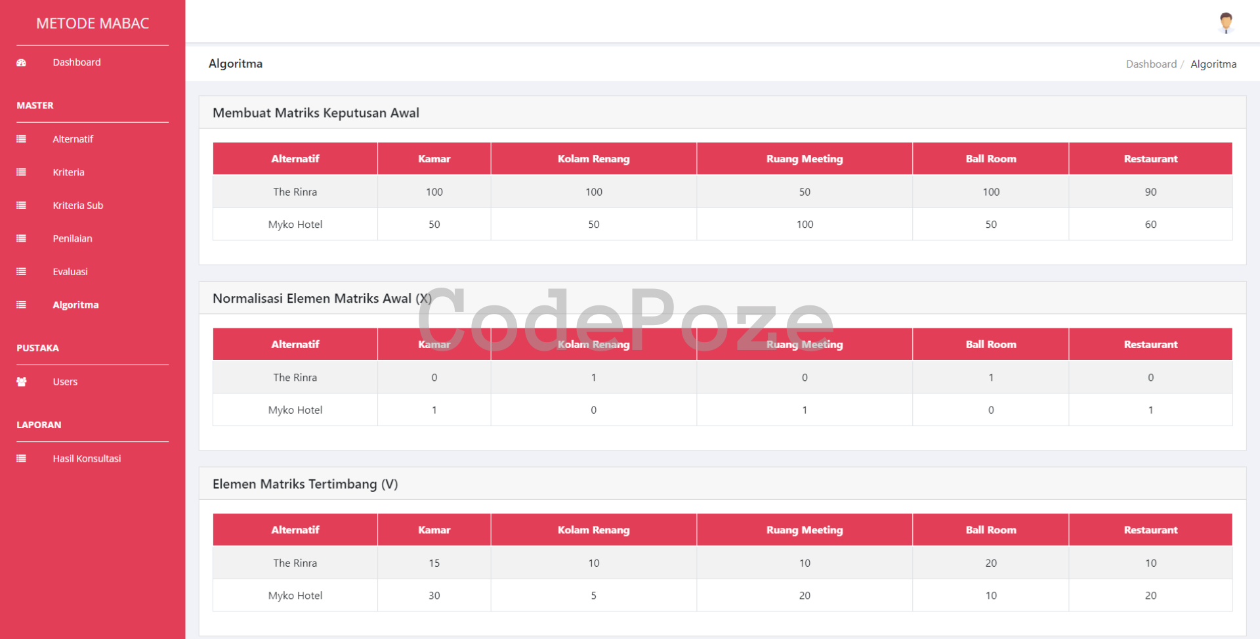Click the list icon beside Kriteria Sub

[x=21, y=206]
